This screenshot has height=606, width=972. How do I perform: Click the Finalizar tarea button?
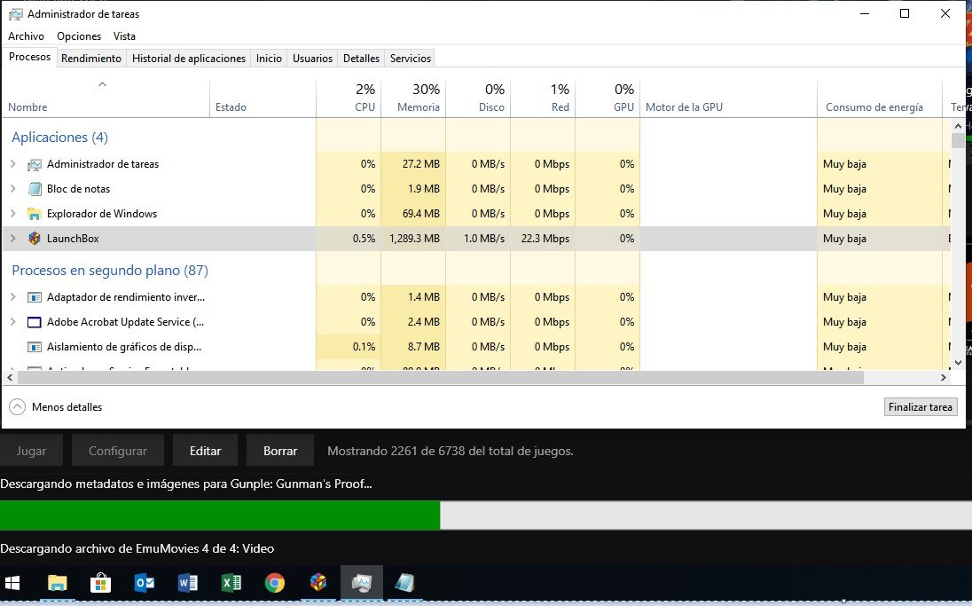coord(921,407)
